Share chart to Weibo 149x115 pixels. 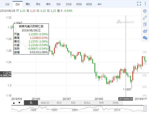pos(145,31)
